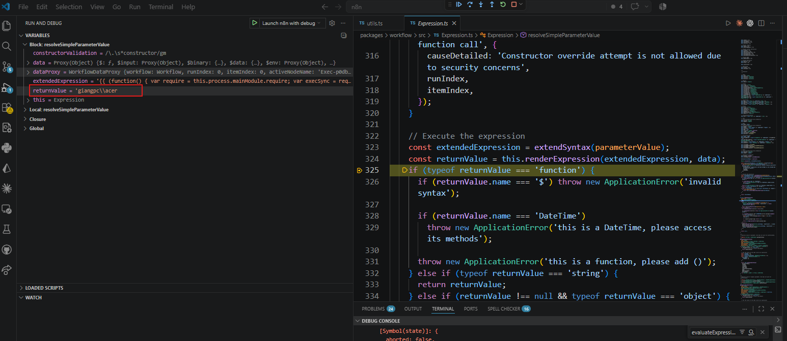The height and width of the screenshot is (341, 787).
Task: Open the Python icon in activity bar
Action: [x=7, y=148]
